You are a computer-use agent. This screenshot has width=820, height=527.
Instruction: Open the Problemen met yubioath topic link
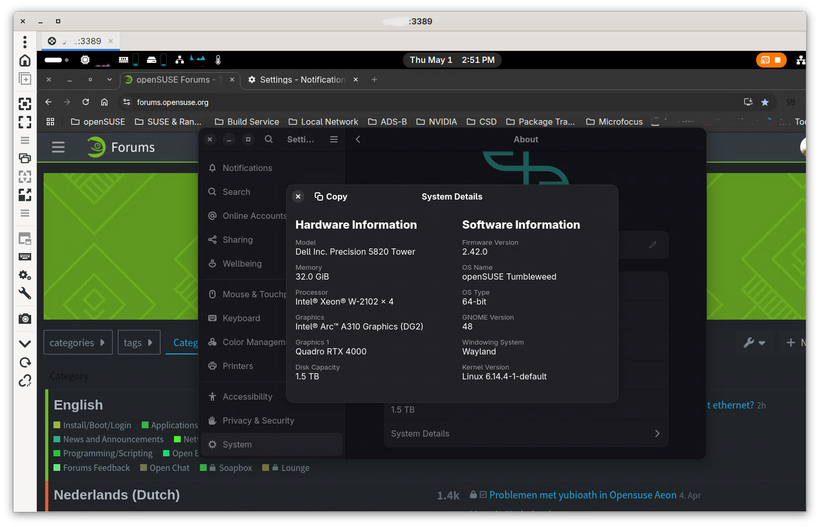click(x=583, y=495)
